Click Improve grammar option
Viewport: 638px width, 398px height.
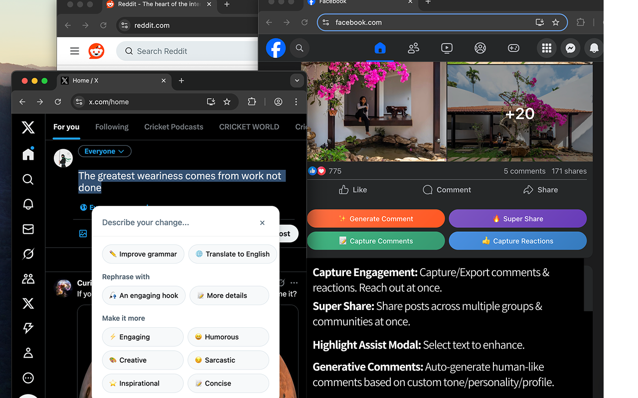143,254
